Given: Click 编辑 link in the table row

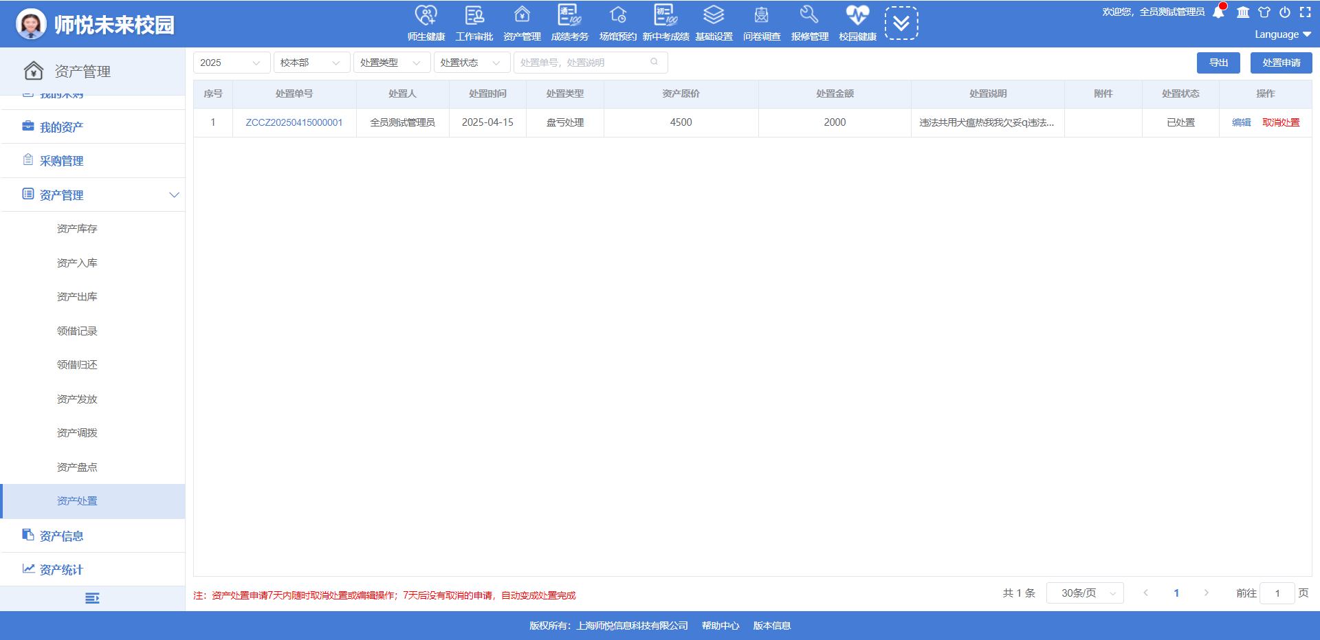Looking at the screenshot, I should point(1242,122).
